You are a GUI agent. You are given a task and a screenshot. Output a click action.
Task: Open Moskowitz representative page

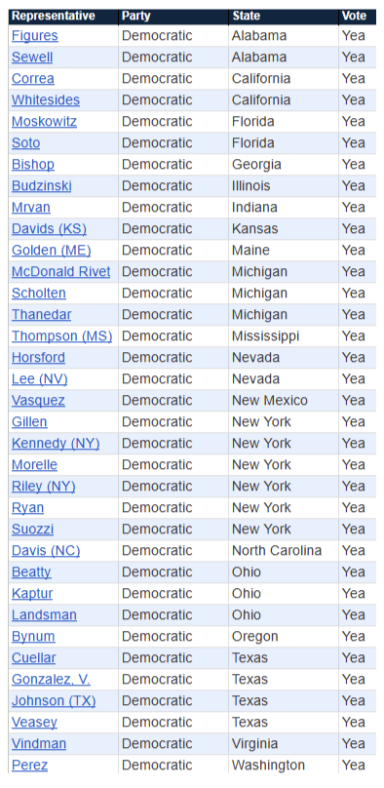point(44,122)
